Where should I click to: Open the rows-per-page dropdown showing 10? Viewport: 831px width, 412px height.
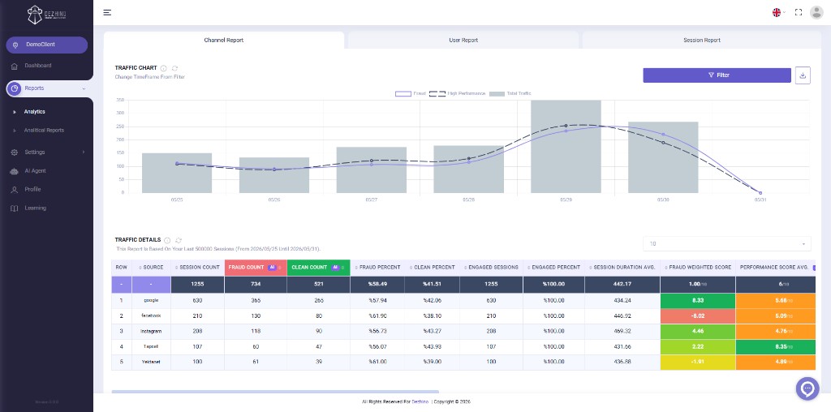click(726, 243)
